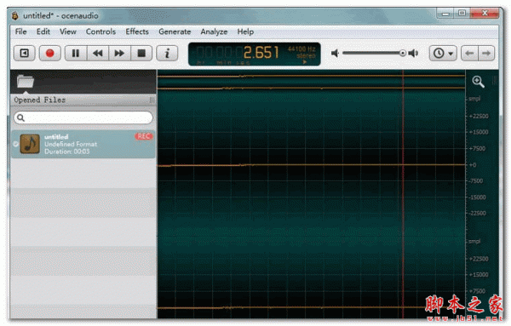Mute using the low volume speaker icon
This screenshot has height=326, width=511.
335,53
